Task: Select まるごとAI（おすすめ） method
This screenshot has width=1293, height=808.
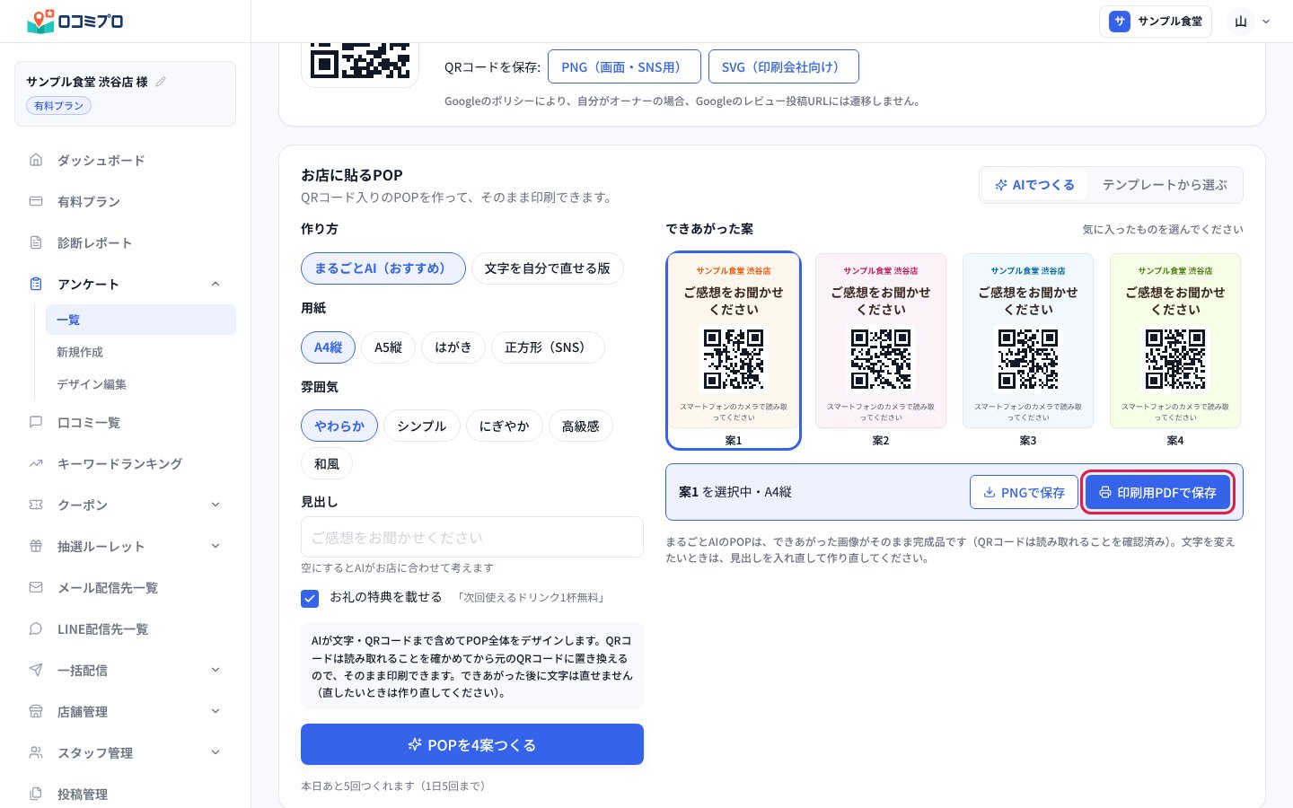Action: tap(383, 268)
